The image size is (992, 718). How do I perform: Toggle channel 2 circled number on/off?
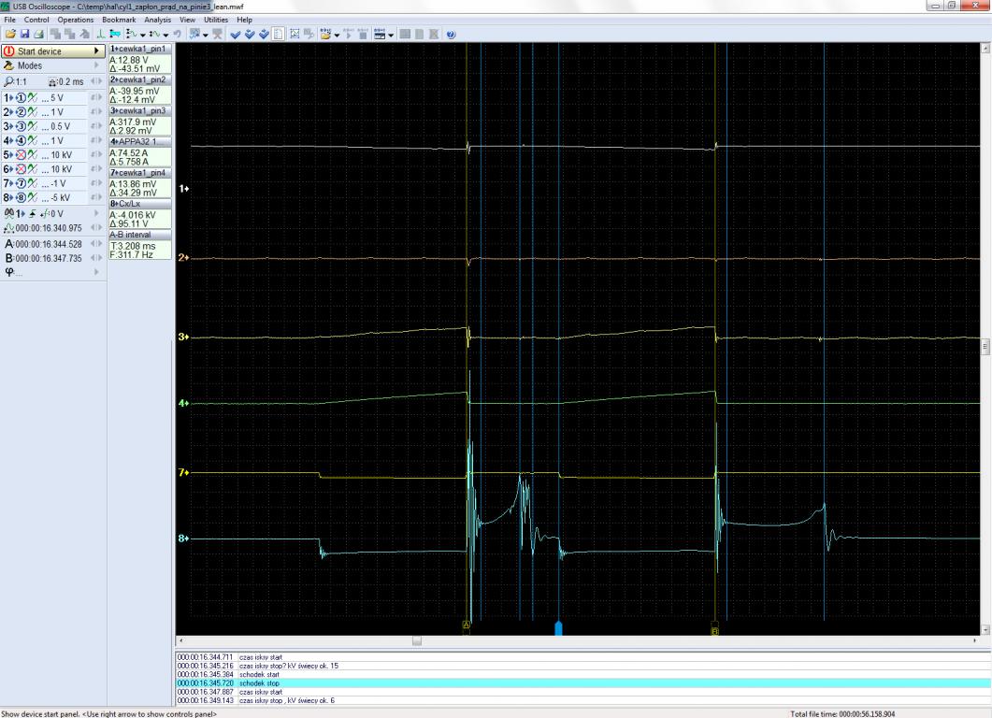(x=21, y=112)
